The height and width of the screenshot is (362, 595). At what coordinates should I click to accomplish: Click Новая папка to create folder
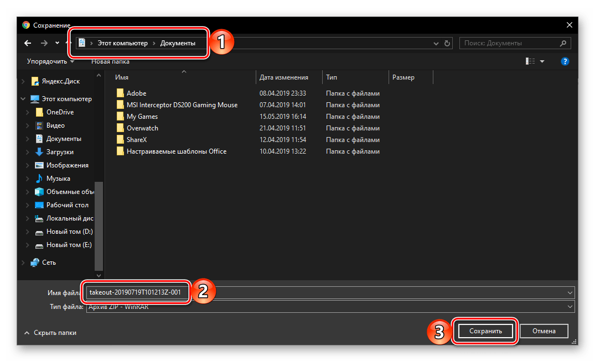point(110,61)
